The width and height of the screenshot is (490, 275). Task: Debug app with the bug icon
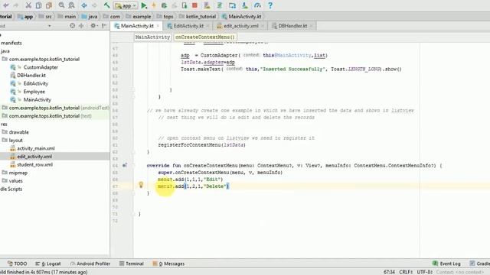164,5
